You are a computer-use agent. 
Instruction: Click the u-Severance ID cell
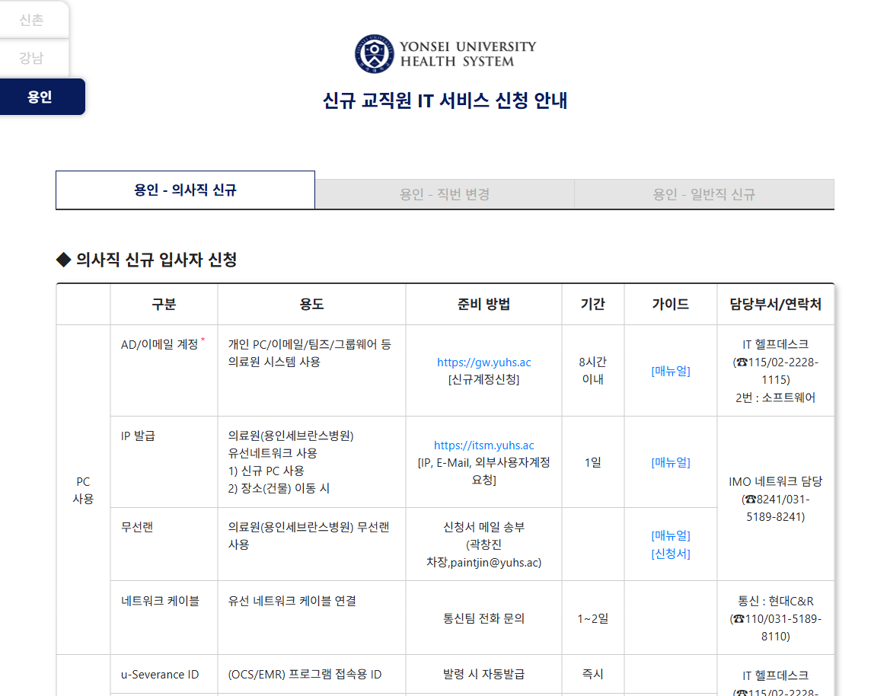pos(164,675)
